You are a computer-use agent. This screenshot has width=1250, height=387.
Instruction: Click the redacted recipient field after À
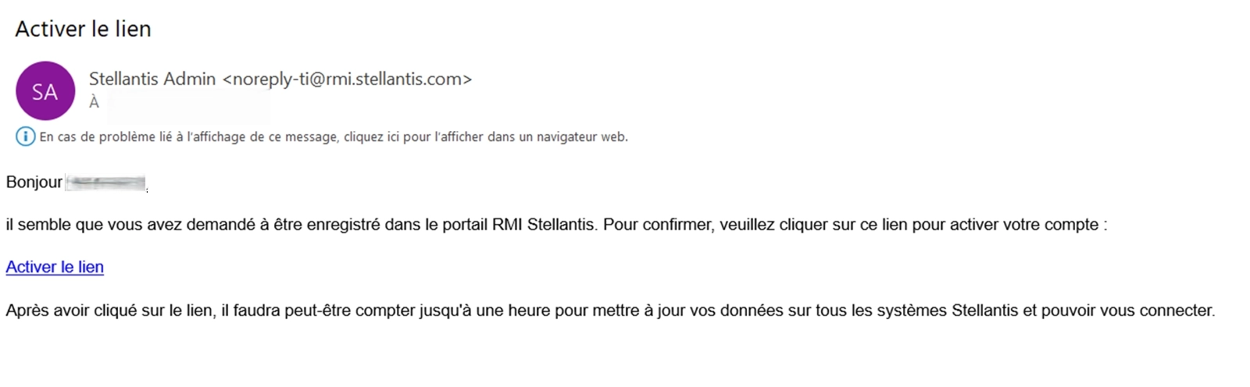pos(188,106)
